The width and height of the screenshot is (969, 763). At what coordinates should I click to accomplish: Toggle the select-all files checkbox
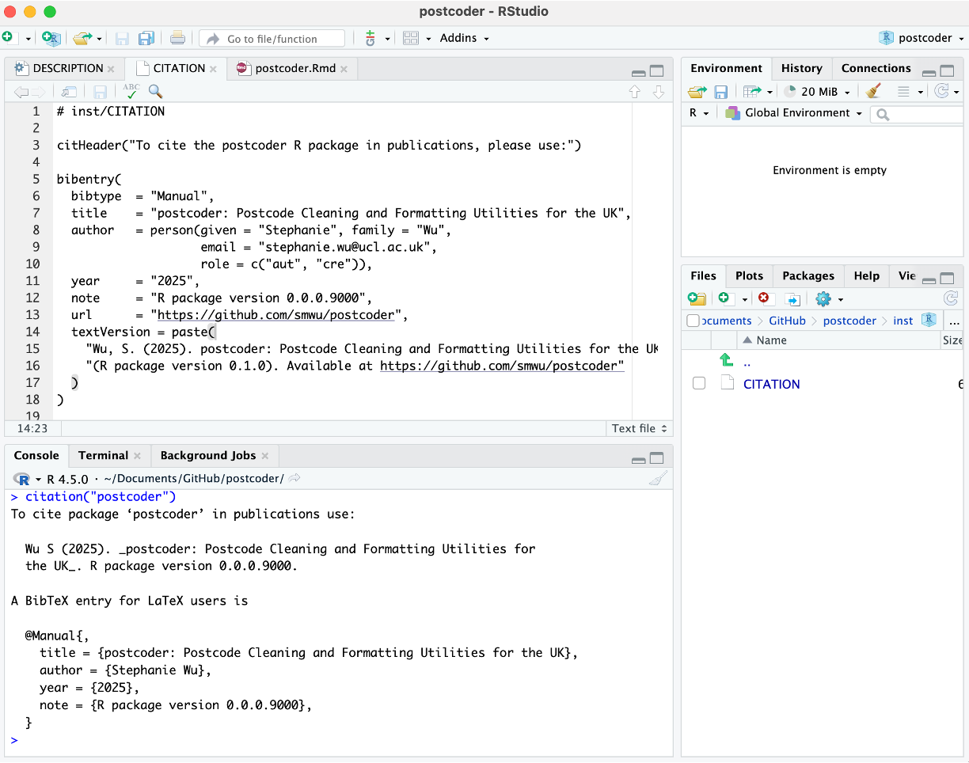click(693, 321)
